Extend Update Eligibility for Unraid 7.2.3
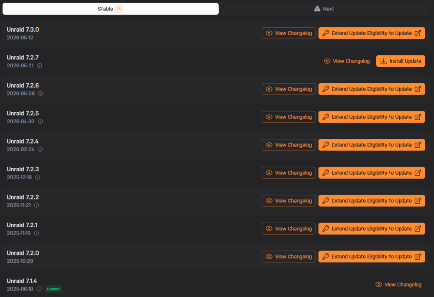Image resolution: width=434 pixels, height=297 pixels. [x=372, y=173]
